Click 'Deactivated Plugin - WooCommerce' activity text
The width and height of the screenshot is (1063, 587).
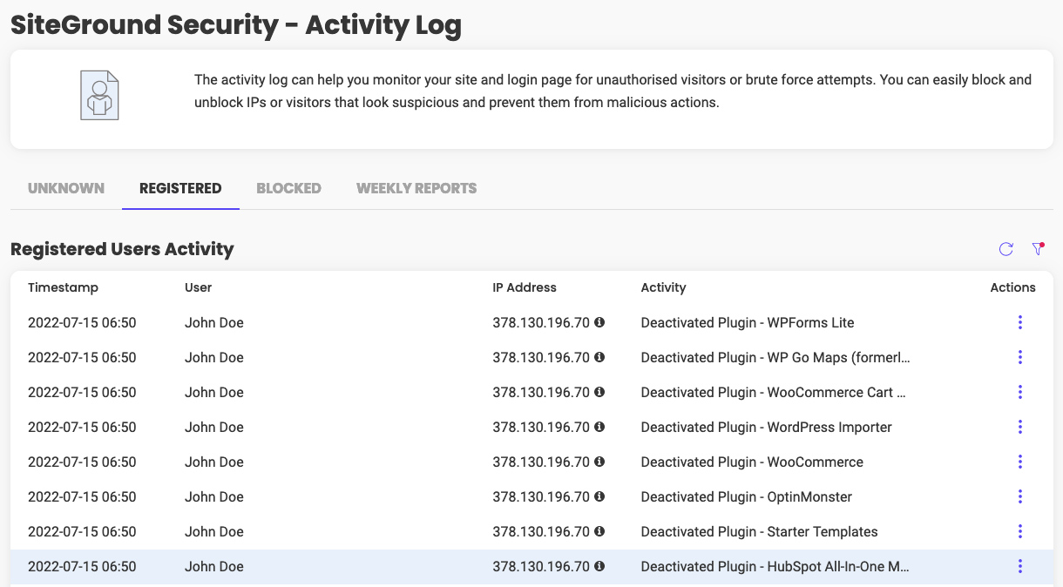click(x=752, y=462)
